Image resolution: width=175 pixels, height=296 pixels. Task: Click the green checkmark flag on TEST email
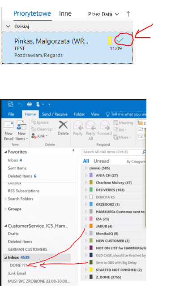click(120, 40)
